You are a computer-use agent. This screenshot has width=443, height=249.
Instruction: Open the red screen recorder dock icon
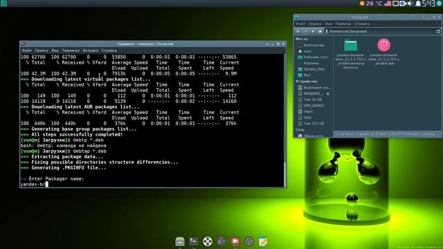[x=235, y=241]
